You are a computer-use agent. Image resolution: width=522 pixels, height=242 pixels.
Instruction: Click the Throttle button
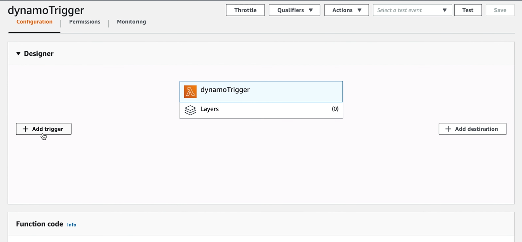(245, 10)
